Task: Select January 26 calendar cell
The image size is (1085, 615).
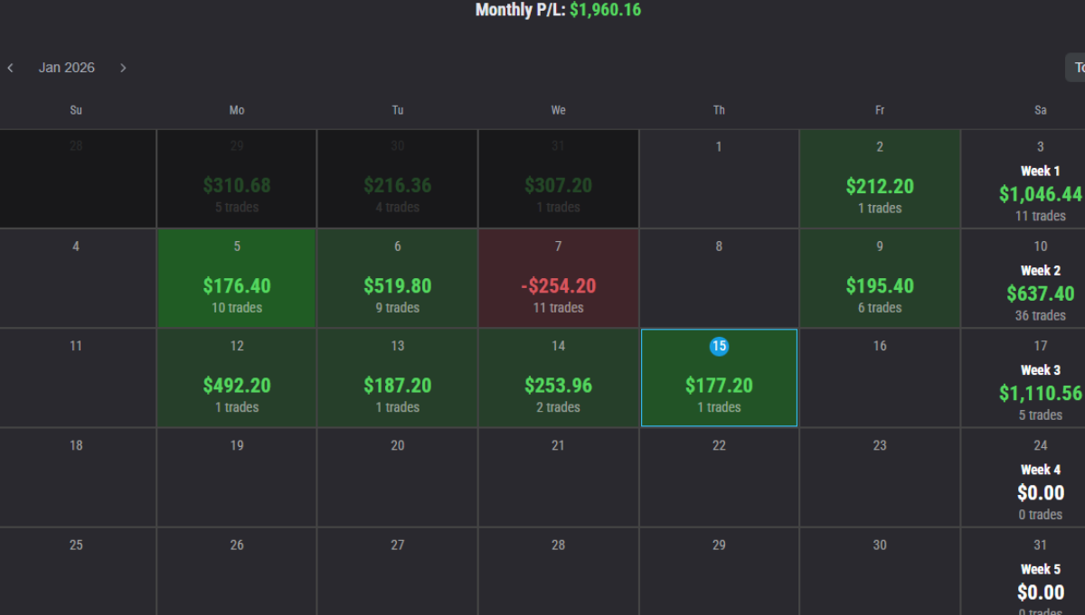Action: (237, 572)
